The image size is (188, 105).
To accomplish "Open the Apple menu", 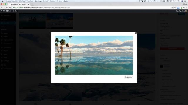I will 3,1.
